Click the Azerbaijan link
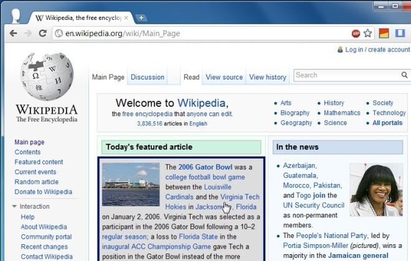Image resolution: width=411 pixels, height=261 pixels. point(299,165)
